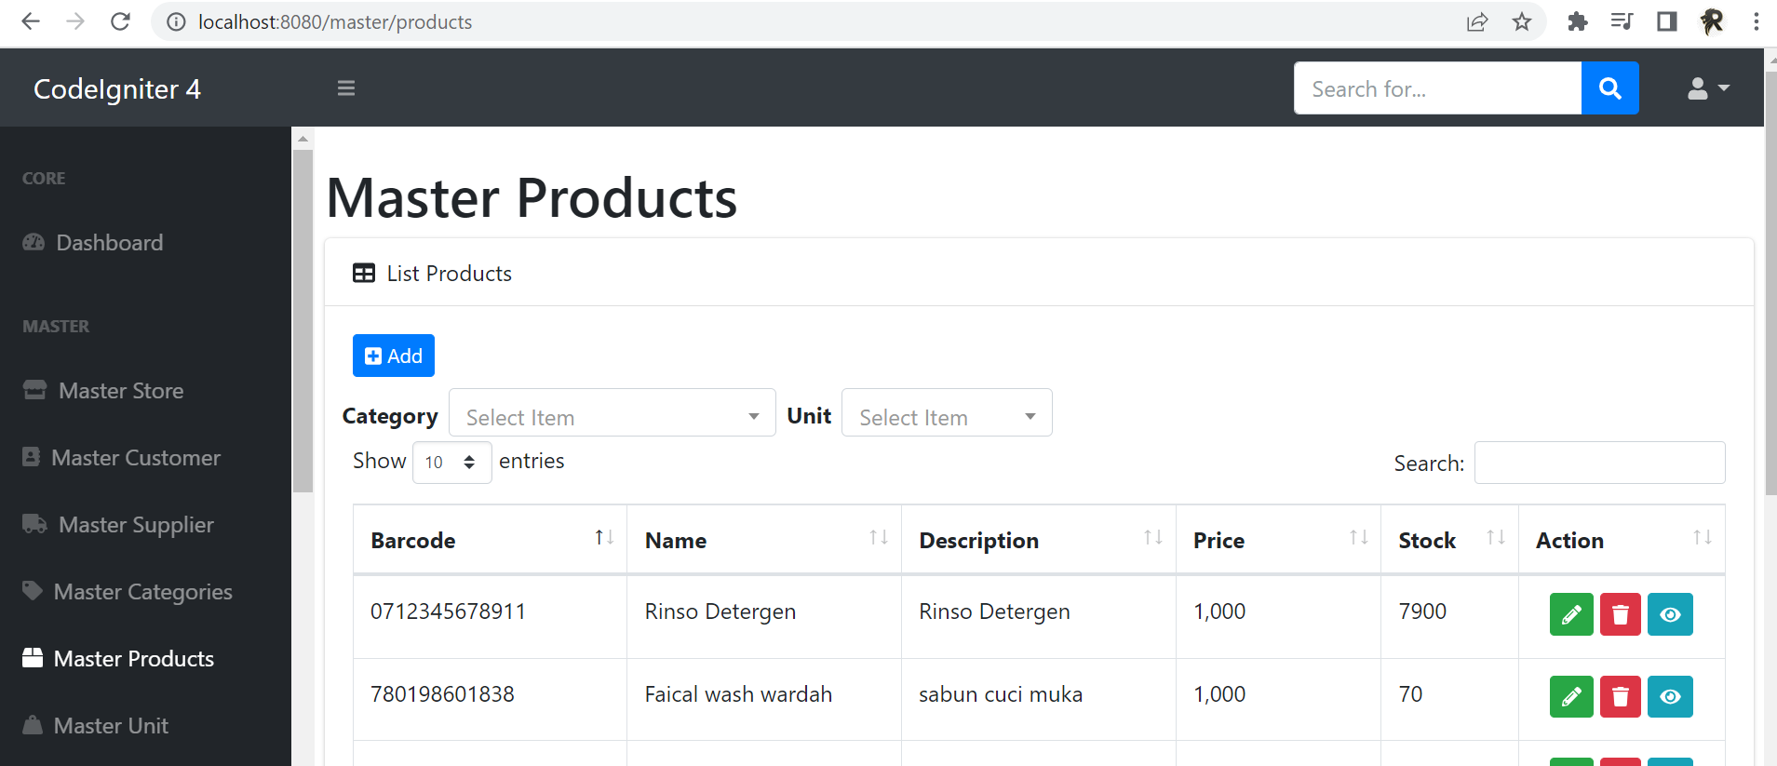This screenshot has width=1777, height=766.
Task: Sort table by Price column
Action: click(1278, 540)
